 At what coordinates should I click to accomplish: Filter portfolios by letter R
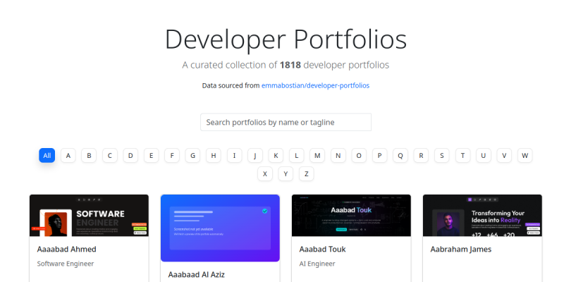[x=421, y=155]
